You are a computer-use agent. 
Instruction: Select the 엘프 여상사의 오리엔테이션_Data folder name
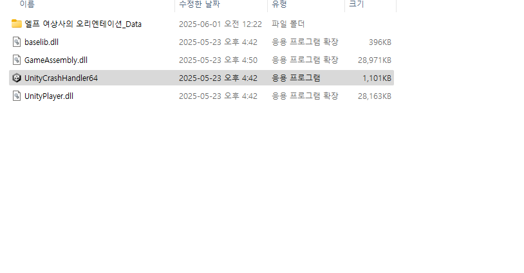tap(83, 24)
